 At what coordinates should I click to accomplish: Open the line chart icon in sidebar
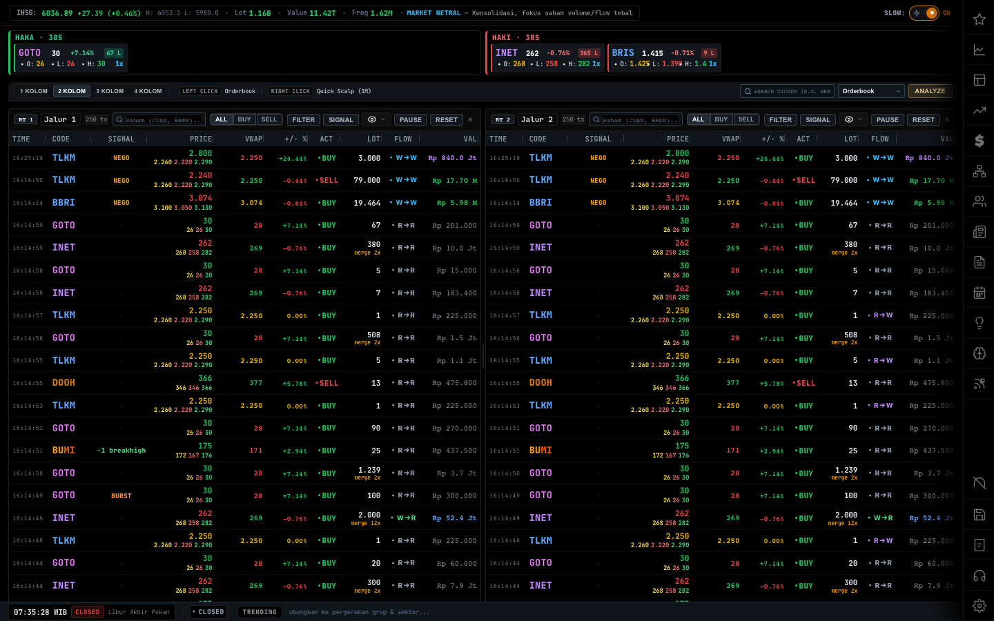(x=979, y=50)
